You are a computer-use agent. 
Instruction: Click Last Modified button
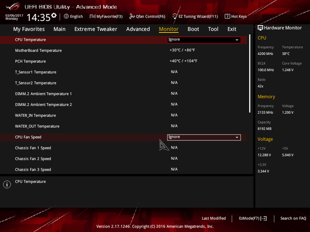point(214,218)
